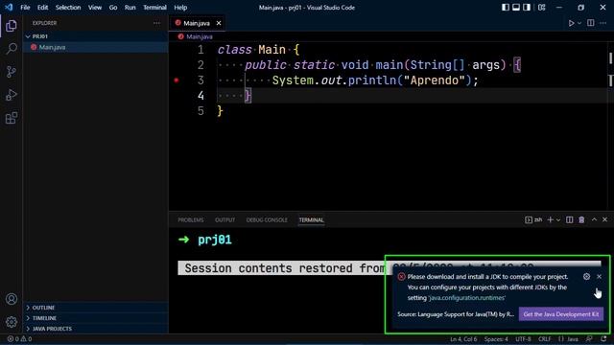The height and width of the screenshot is (345, 614).
Task: Click Ln 4, Col 6 status entry
Action: coord(463,339)
